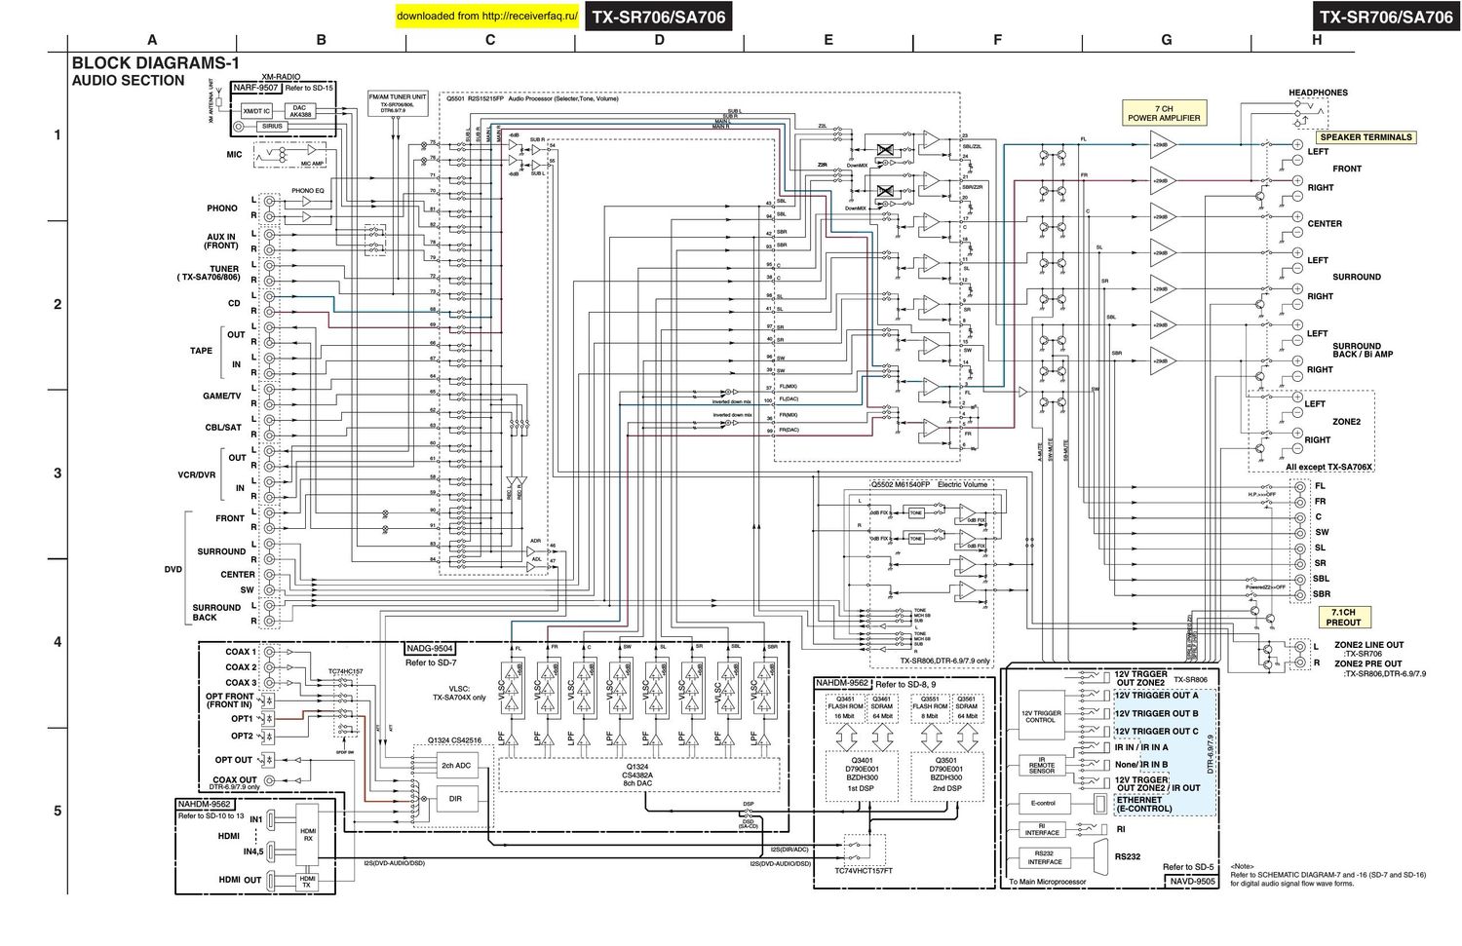
Task: Select the E-control block
Action: tap(1042, 804)
